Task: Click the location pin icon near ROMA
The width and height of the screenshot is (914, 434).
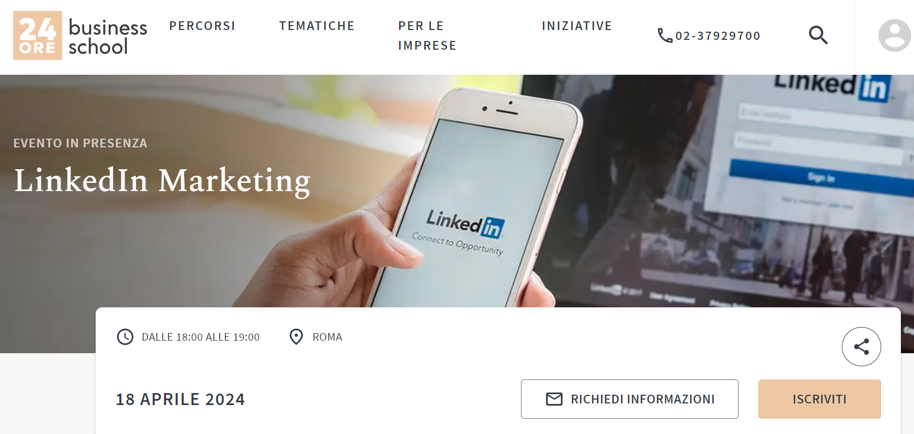Action: pos(296,337)
